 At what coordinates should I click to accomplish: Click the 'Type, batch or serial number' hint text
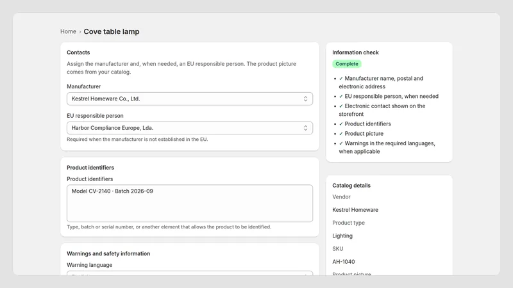click(169, 227)
